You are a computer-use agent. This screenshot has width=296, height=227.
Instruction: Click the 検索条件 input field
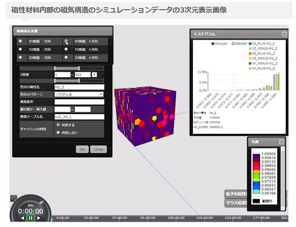(x=79, y=102)
